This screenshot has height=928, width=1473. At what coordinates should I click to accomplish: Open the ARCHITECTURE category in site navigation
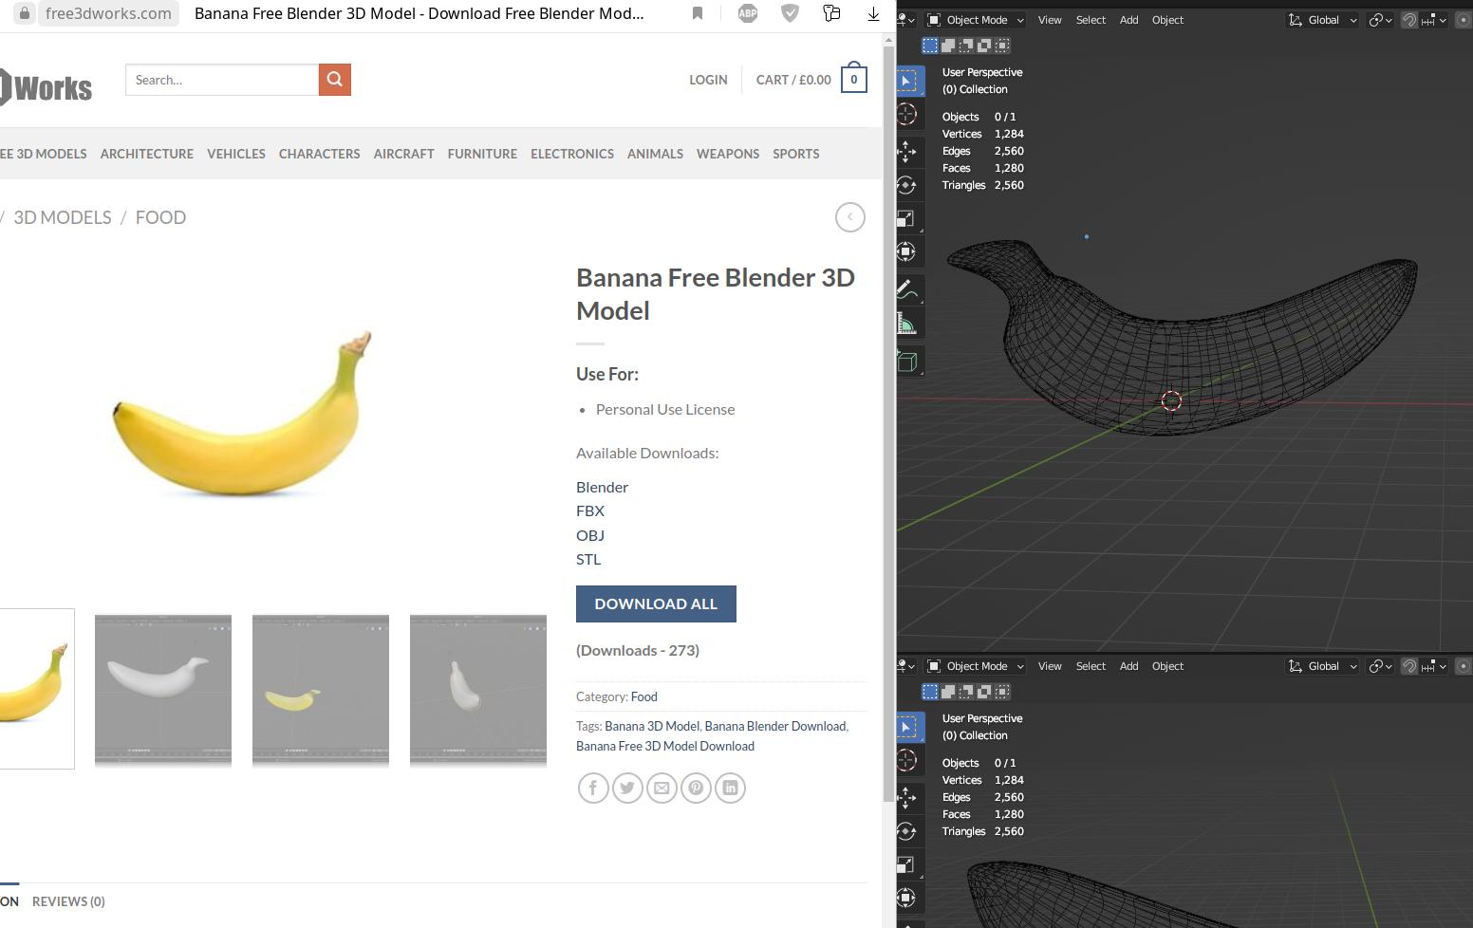pos(147,154)
